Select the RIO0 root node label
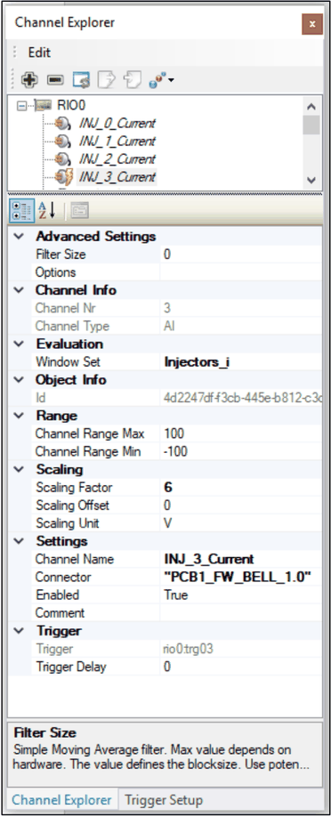 [70, 106]
